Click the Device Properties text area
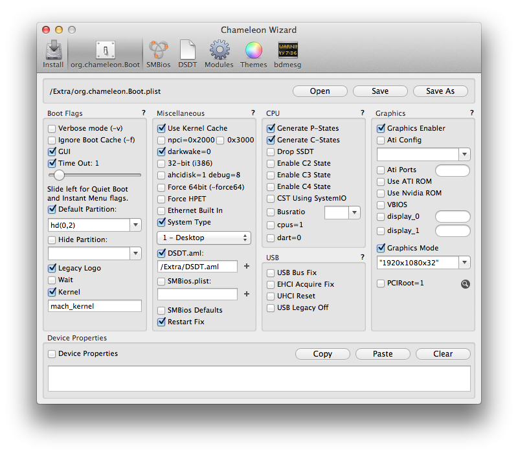Viewport: 518px width, 455px height. click(x=260, y=379)
